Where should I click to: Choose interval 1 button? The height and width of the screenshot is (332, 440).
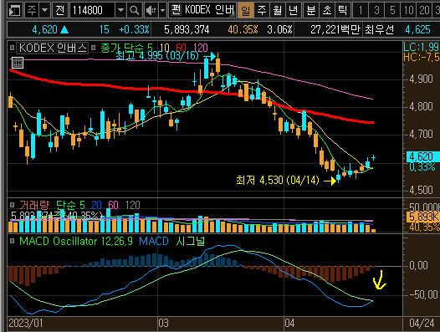tap(361, 11)
